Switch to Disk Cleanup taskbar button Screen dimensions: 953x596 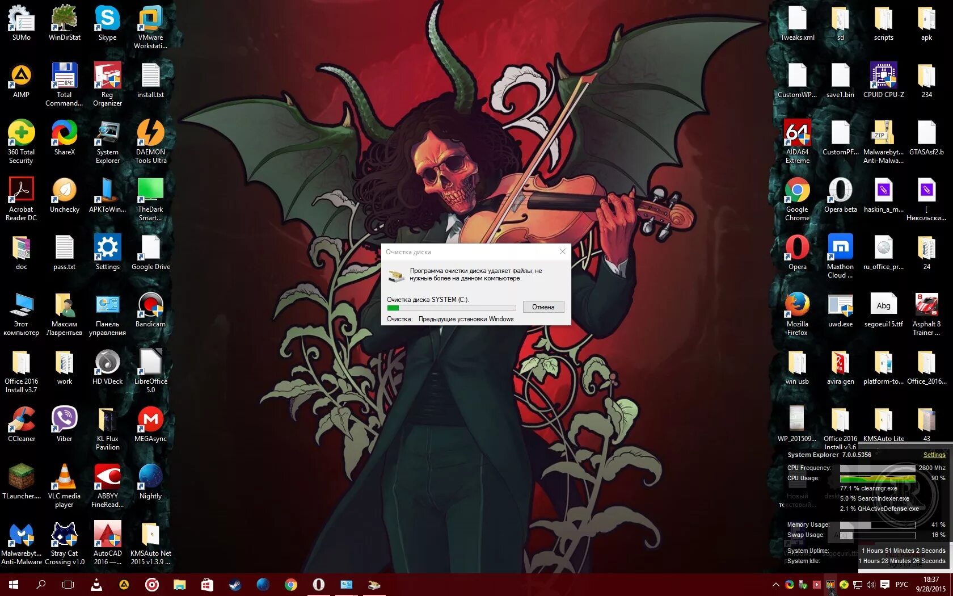click(374, 585)
